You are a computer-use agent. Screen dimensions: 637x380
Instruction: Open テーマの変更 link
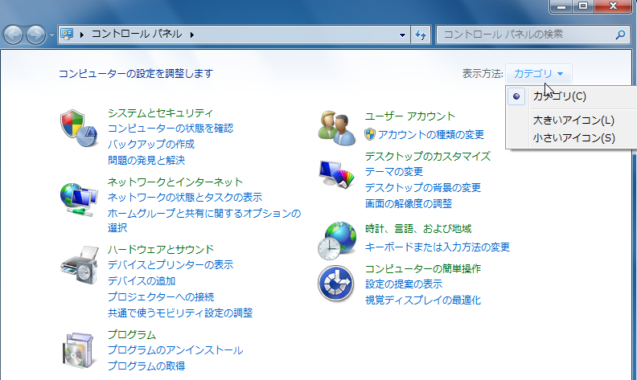tap(393, 172)
